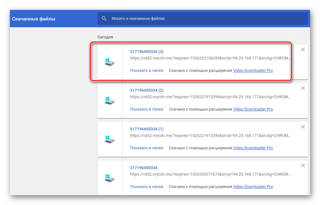The height and width of the screenshot is (205, 320).
Task: Open file link 317196405334 (2)
Action: point(147,90)
